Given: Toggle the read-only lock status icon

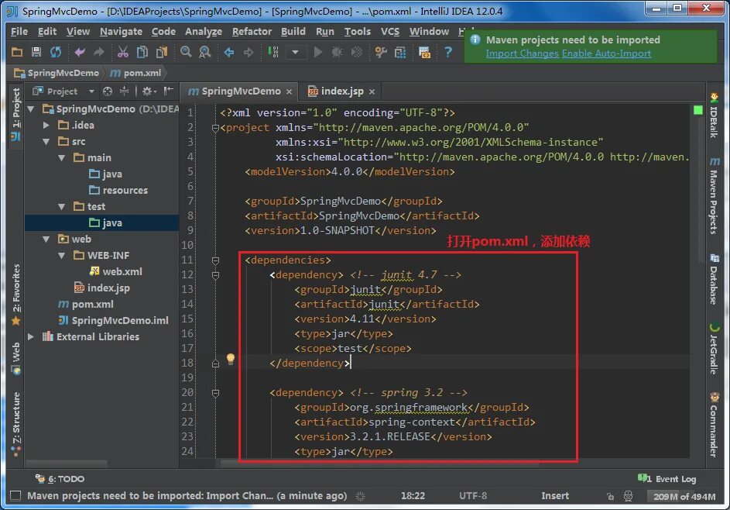Looking at the screenshot, I should (x=610, y=497).
